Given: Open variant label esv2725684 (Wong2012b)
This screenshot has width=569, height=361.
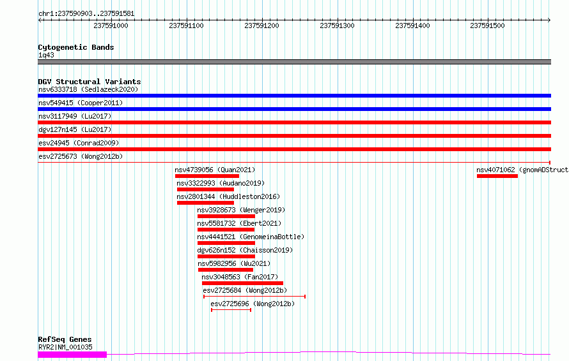Looking at the screenshot, I should click(x=245, y=290).
